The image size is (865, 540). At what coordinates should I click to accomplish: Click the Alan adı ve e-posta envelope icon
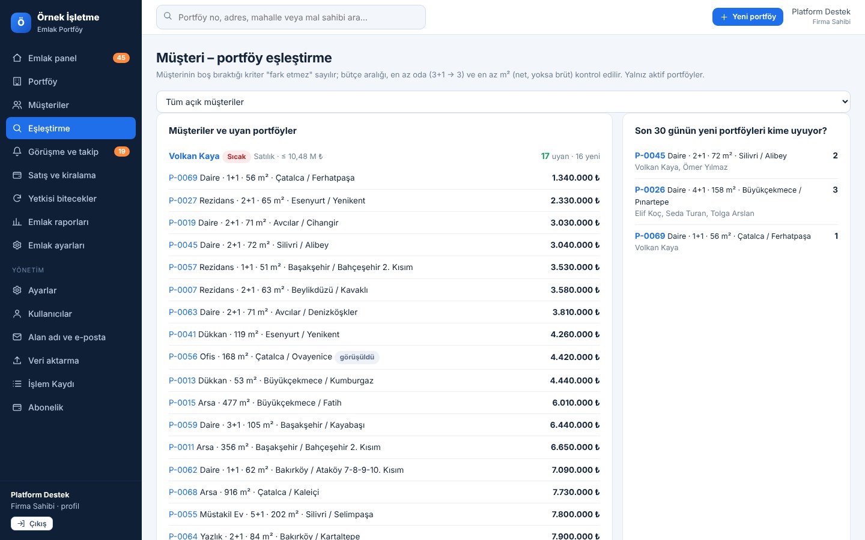tap(17, 337)
